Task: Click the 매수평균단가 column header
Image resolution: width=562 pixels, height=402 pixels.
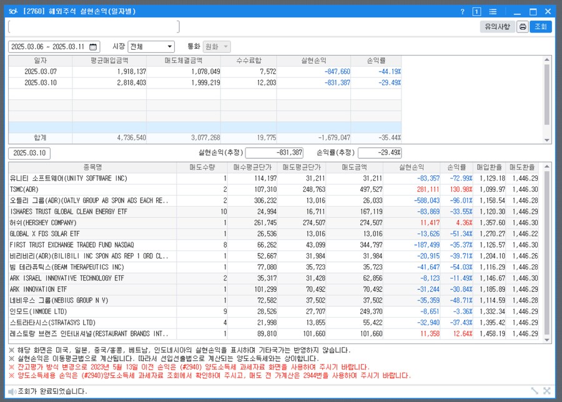Action: coord(253,168)
